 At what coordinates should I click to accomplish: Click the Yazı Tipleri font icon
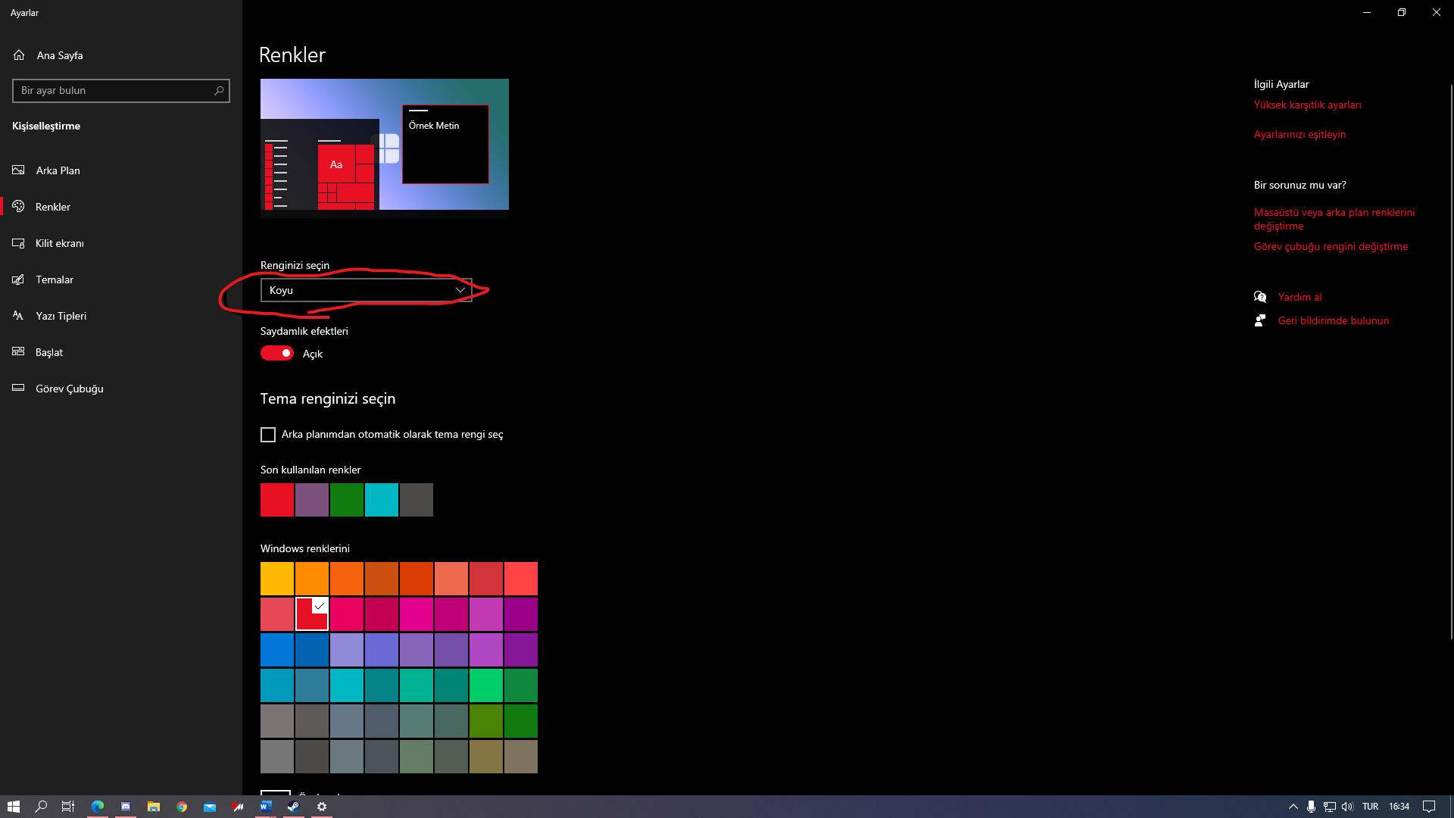pos(19,316)
